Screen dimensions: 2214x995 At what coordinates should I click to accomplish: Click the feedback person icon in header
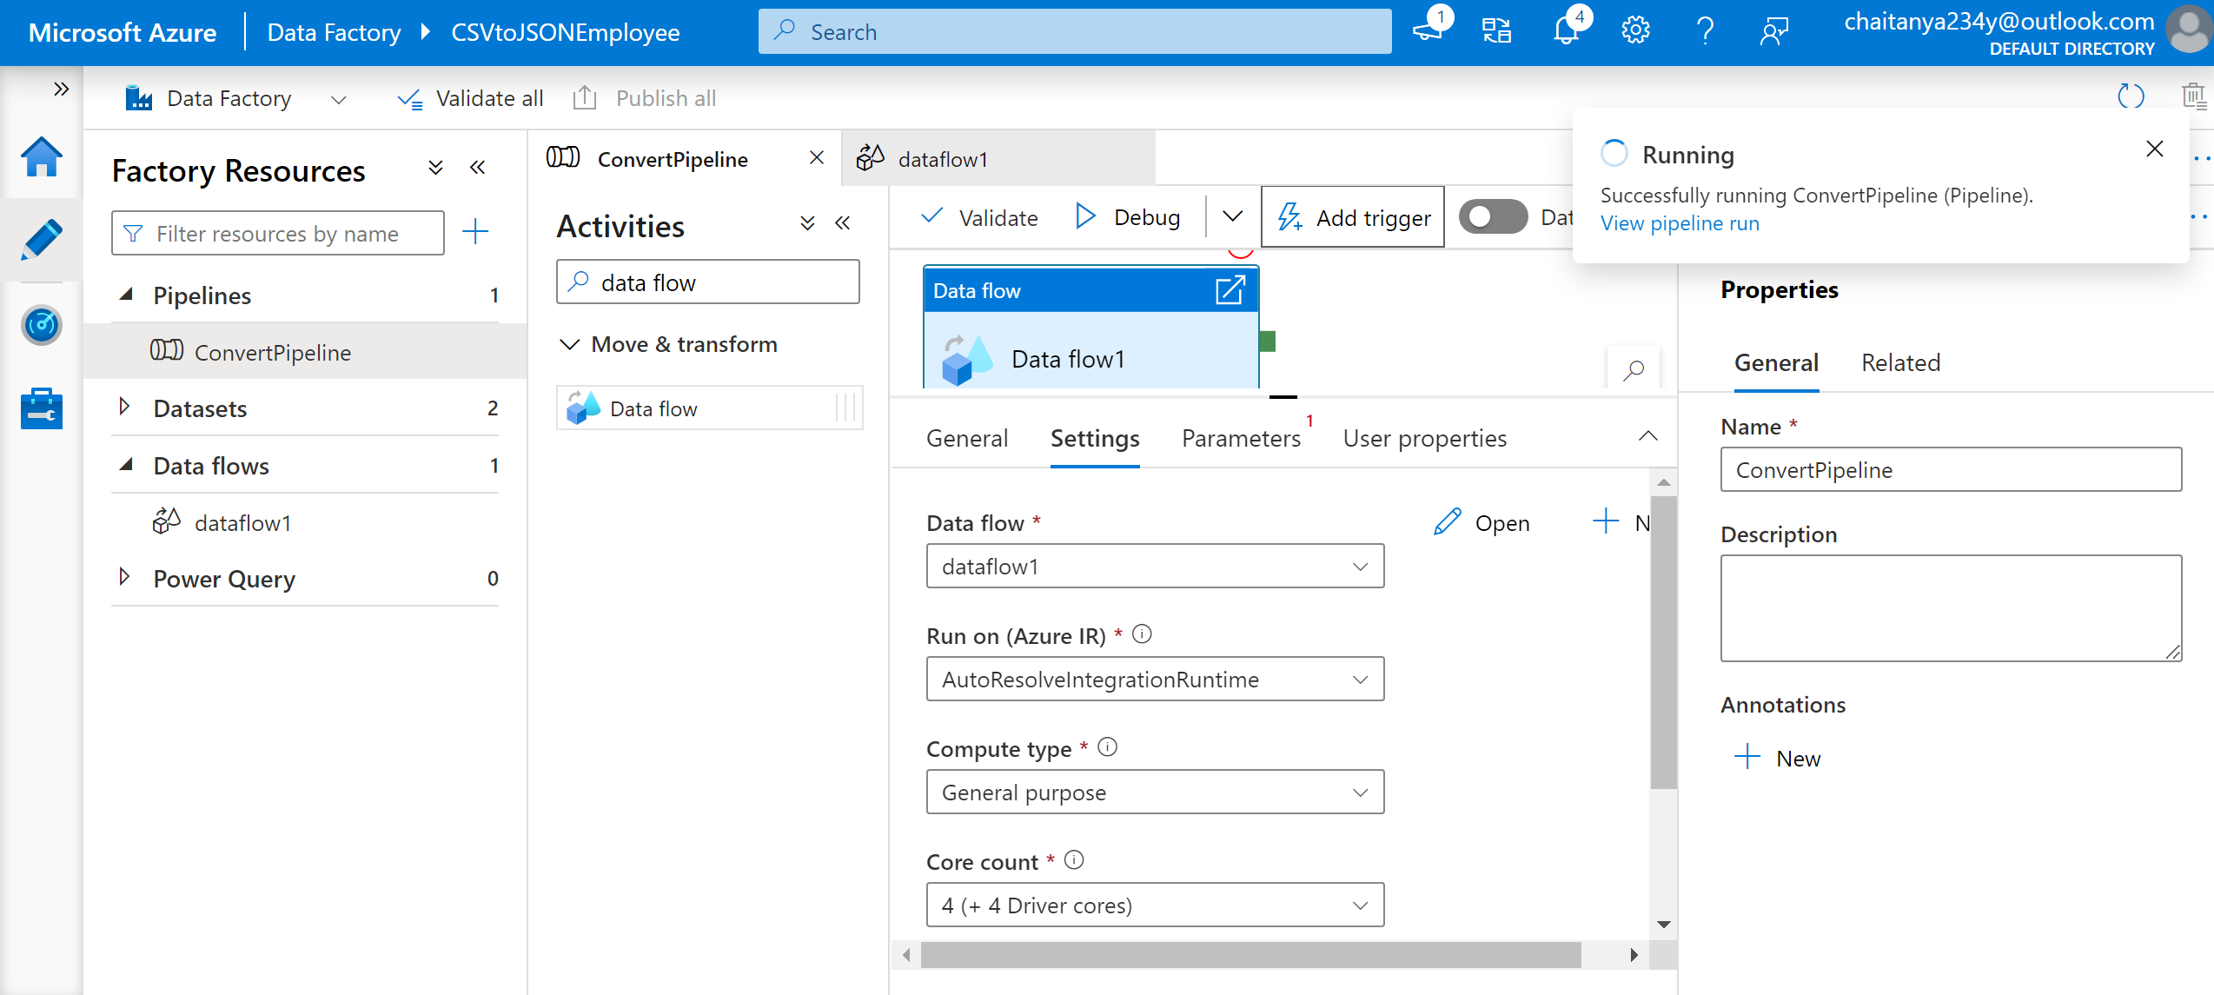coord(1774,31)
